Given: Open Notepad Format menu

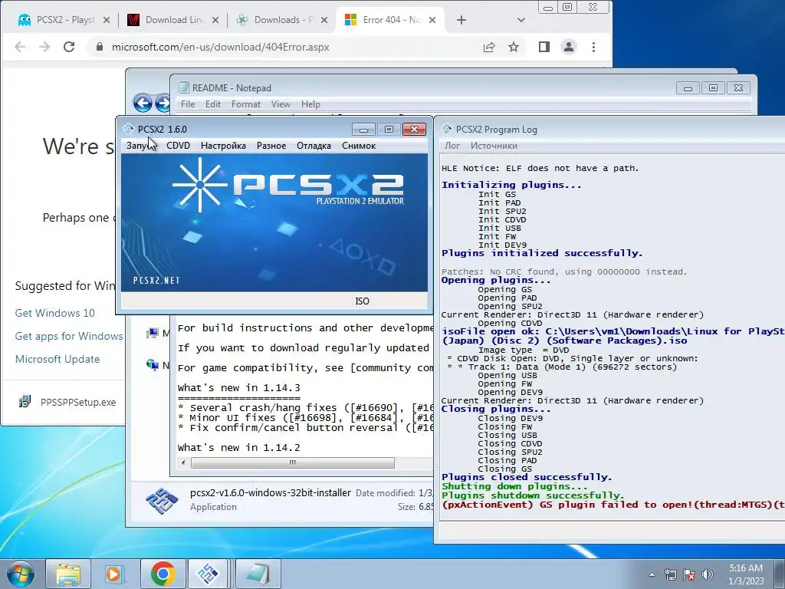Looking at the screenshot, I should point(246,104).
